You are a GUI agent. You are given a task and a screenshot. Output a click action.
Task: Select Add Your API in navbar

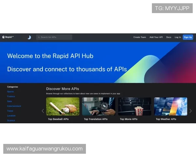156,37
